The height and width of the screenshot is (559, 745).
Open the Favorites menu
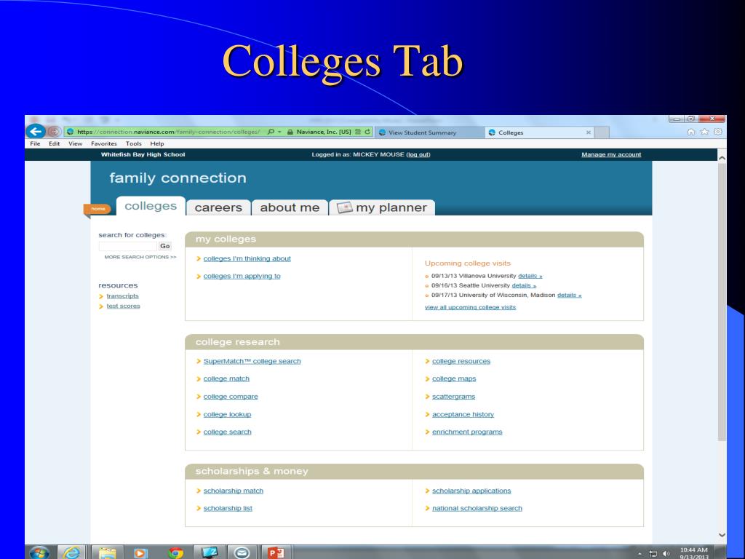point(103,143)
